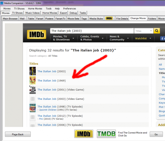Switch to the Fanart.Tv tab
Image resolution: width=165 pixels, height=141 pixels.
point(60,19)
